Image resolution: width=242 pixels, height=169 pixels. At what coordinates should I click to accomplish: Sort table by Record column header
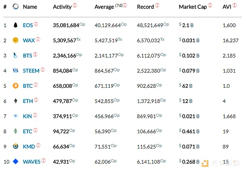pyautogui.click(x=145, y=7)
